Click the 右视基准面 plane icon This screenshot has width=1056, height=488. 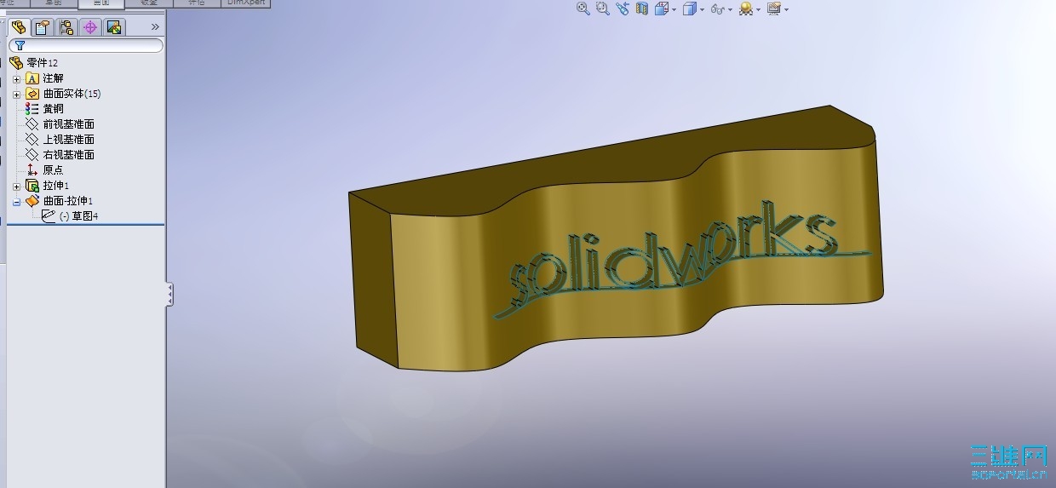[x=32, y=155]
